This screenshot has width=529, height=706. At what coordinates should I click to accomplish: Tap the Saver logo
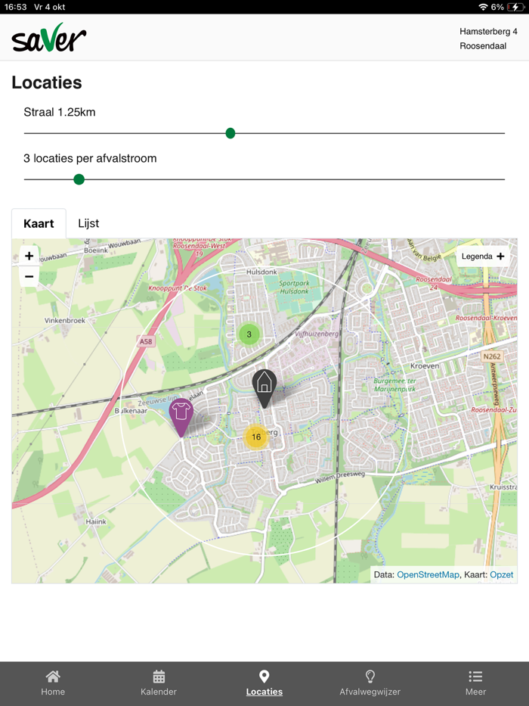[48, 37]
